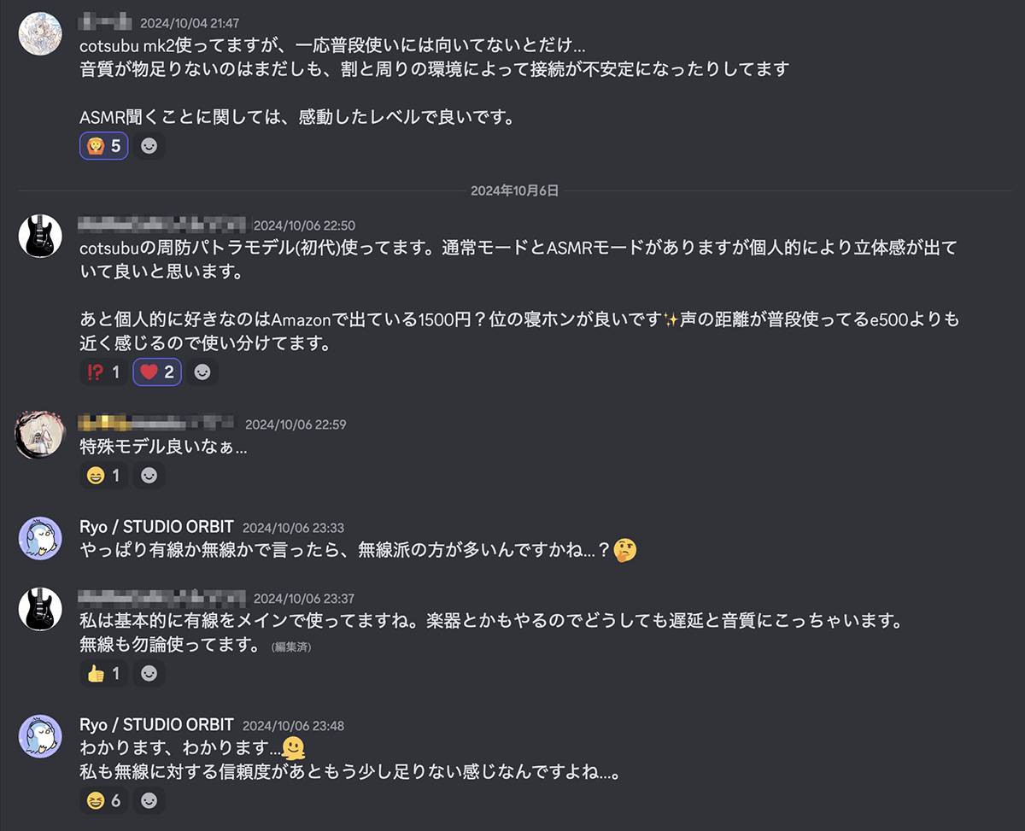1025x831 pixels.
Task: Add a reaction beside the laughing reaction with 6
Action: pos(149,800)
